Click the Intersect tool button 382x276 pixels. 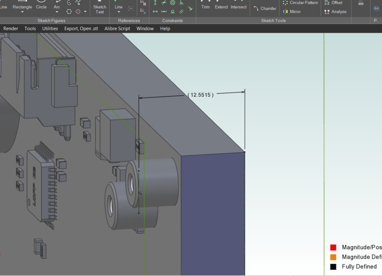pos(238,5)
